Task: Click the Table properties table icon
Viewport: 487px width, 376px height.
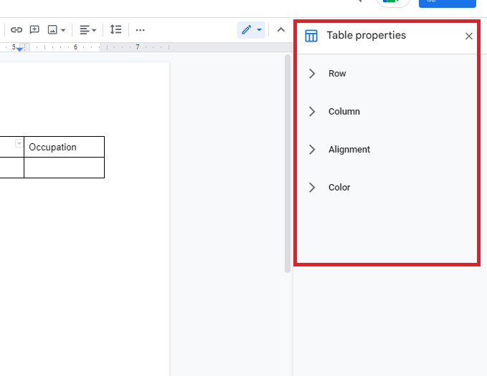Action: (311, 36)
